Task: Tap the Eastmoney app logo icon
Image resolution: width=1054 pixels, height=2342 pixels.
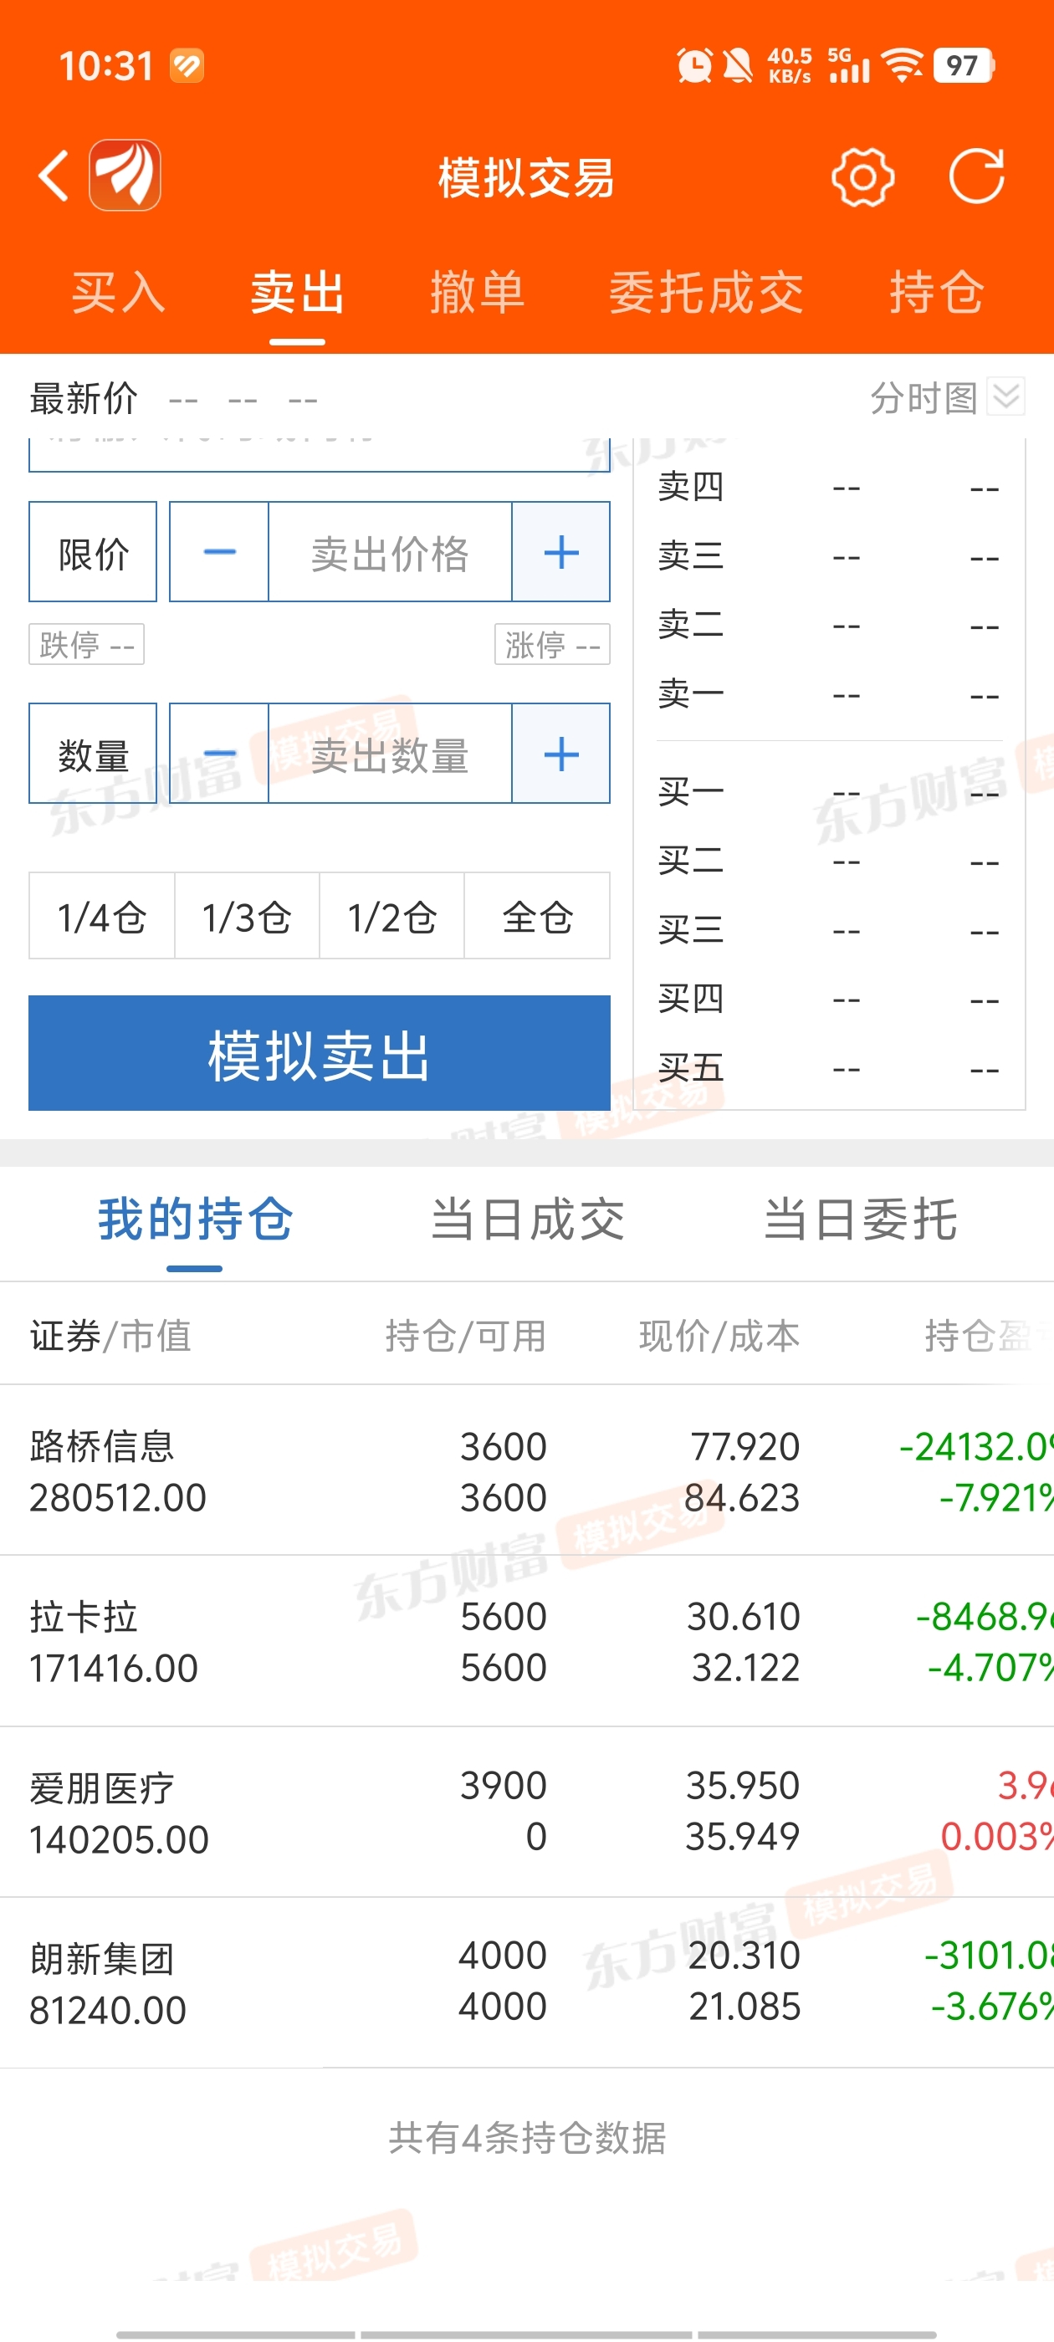Action: [x=125, y=176]
